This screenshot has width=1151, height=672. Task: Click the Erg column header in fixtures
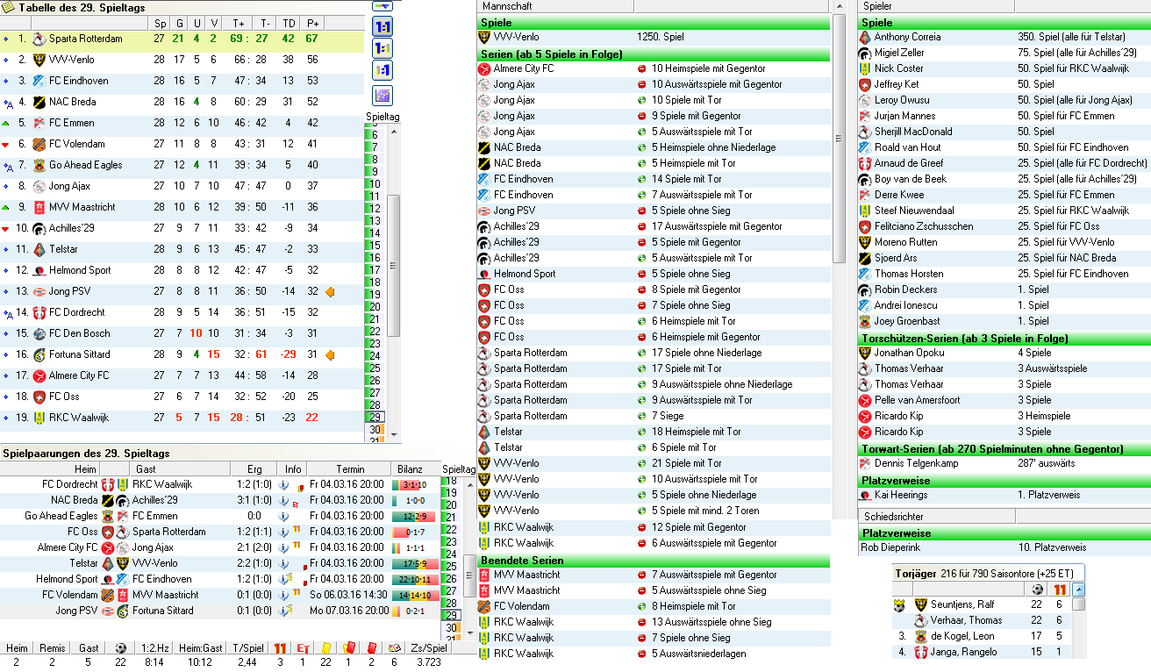pos(254,469)
